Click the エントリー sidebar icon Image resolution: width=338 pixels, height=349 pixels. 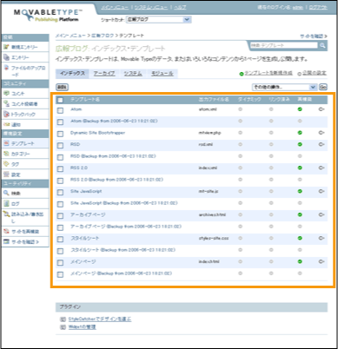pyautogui.click(x=6, y=57)
